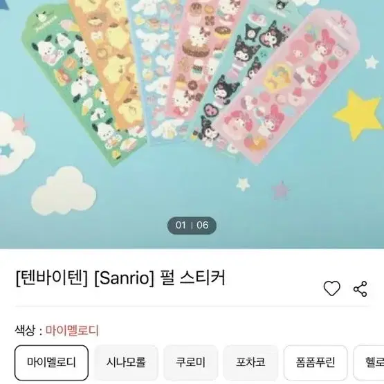
Task: Pick the 쿠로미 option
Action: tap(190, 363)
